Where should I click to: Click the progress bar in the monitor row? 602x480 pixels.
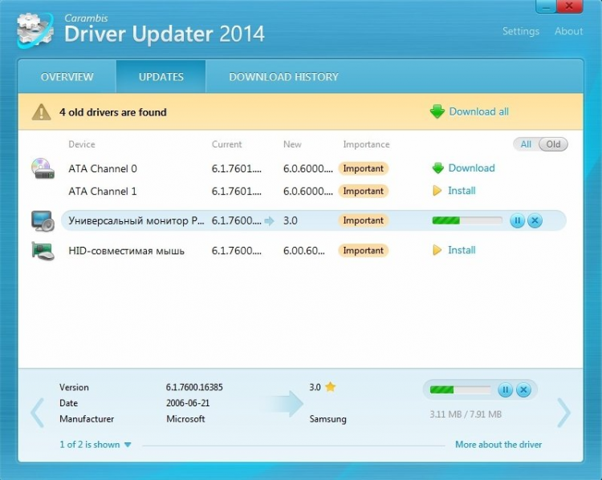(x=467, y=220)
